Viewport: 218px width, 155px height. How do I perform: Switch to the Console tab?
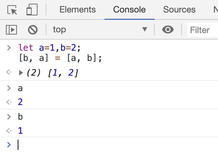click(130, 10)
